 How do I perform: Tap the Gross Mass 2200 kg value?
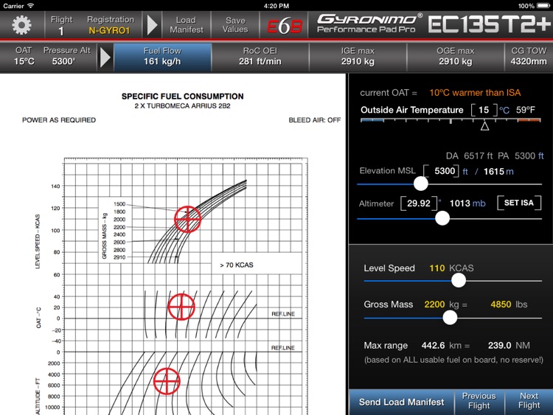point(434,304)
